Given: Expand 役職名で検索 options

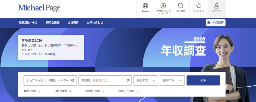Looking at the screenshot, I should point(128,91).
